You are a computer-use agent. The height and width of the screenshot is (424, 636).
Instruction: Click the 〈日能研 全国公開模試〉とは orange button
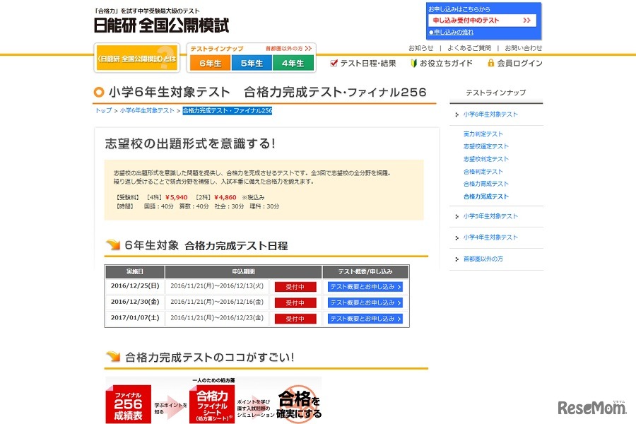tap(136, 58)
